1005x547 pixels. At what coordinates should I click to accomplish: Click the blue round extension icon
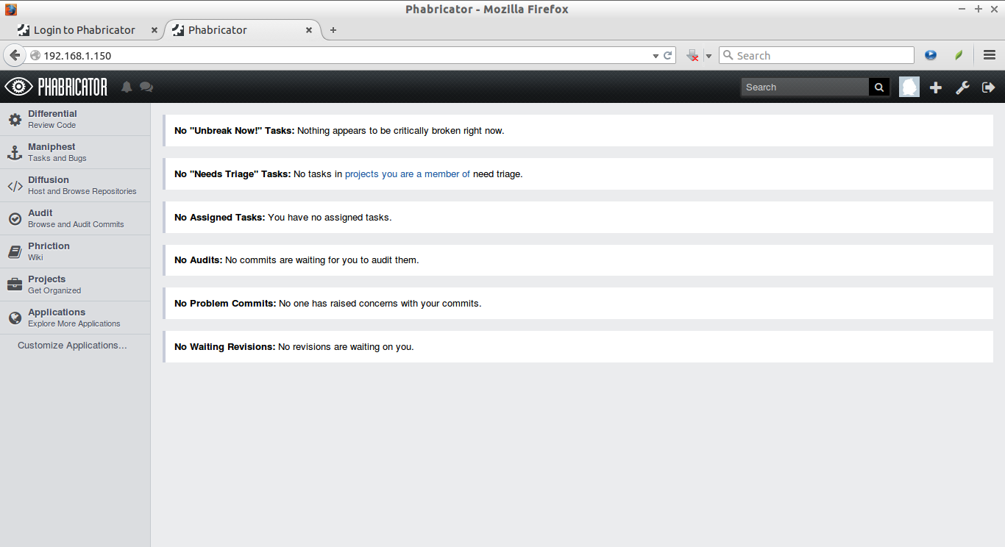(x=931, y=55)
